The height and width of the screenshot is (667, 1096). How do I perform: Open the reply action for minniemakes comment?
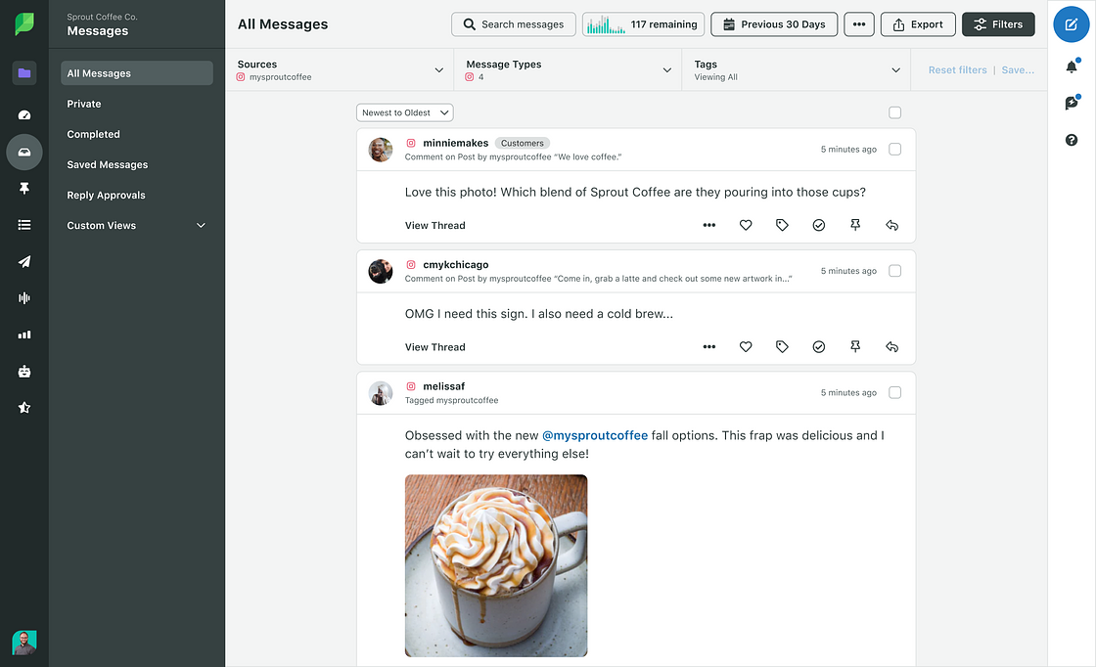coord(891,225)
